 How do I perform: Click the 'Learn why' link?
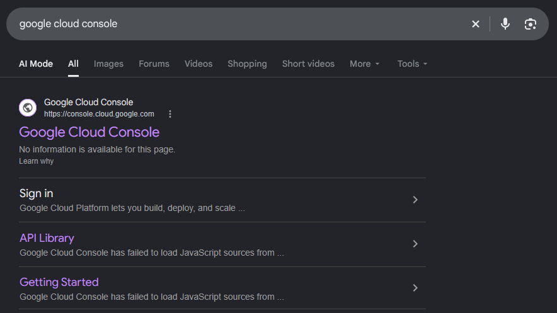point(37,161)
